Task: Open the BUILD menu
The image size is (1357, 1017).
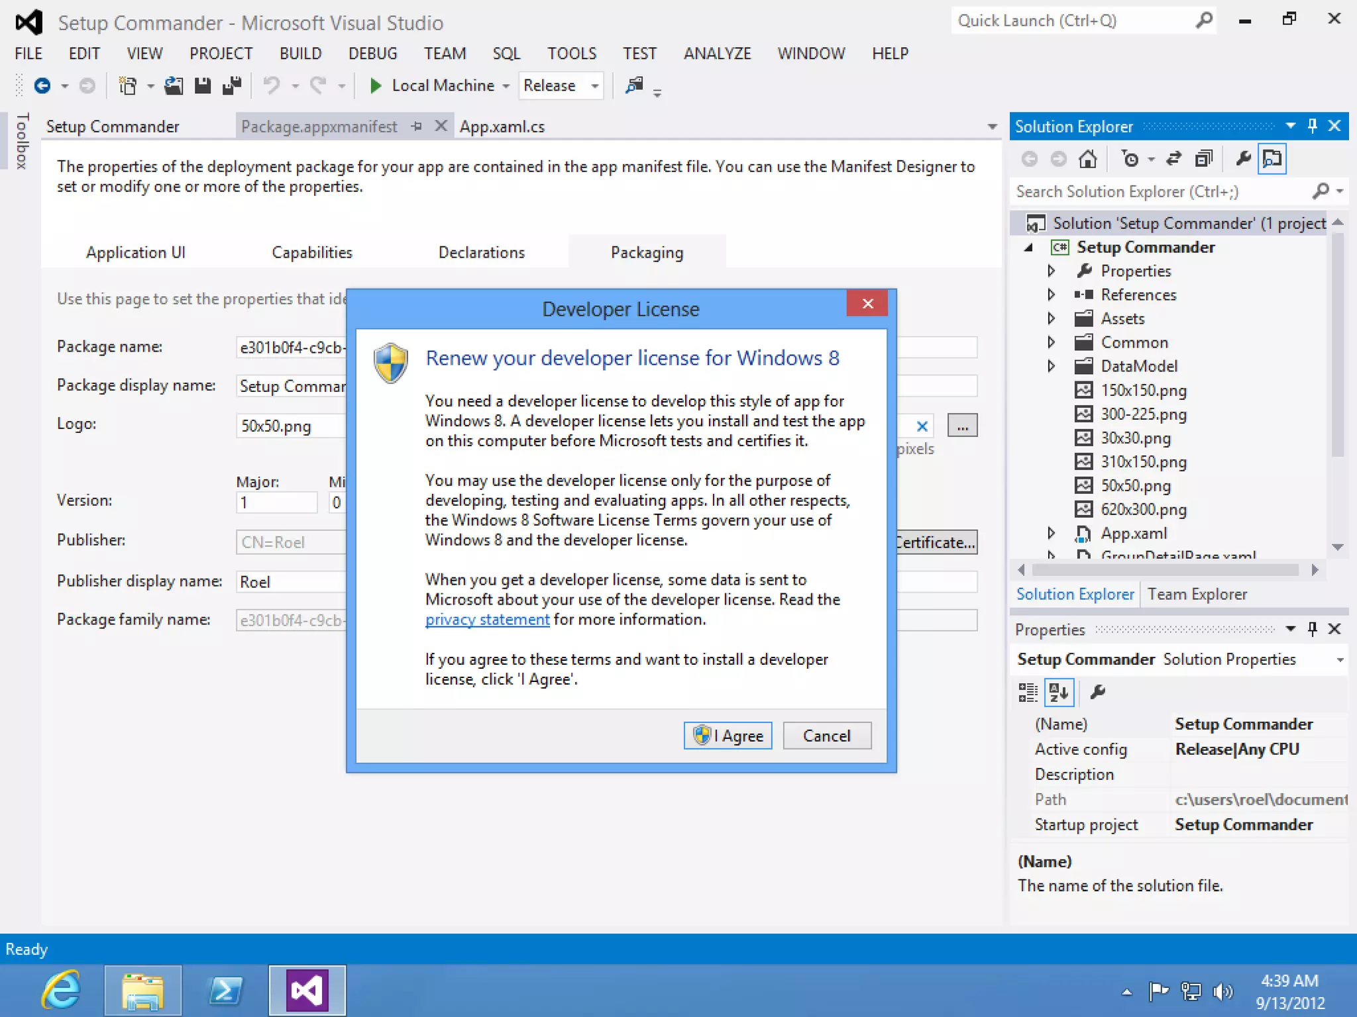Action: 300,54
